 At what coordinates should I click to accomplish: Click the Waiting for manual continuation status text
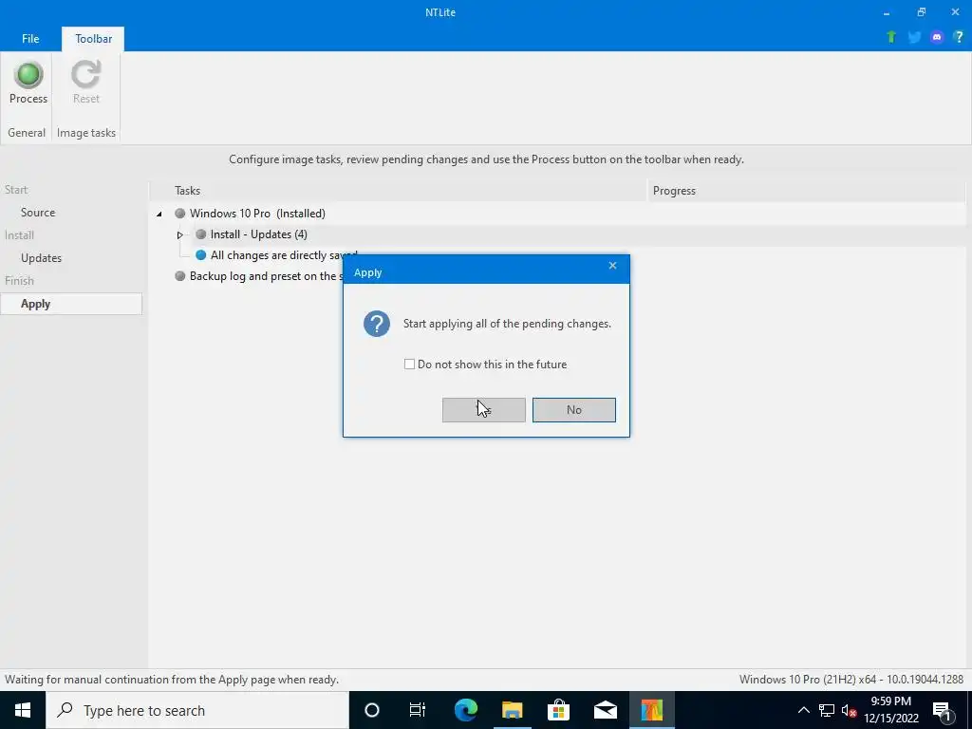point(172,680)
